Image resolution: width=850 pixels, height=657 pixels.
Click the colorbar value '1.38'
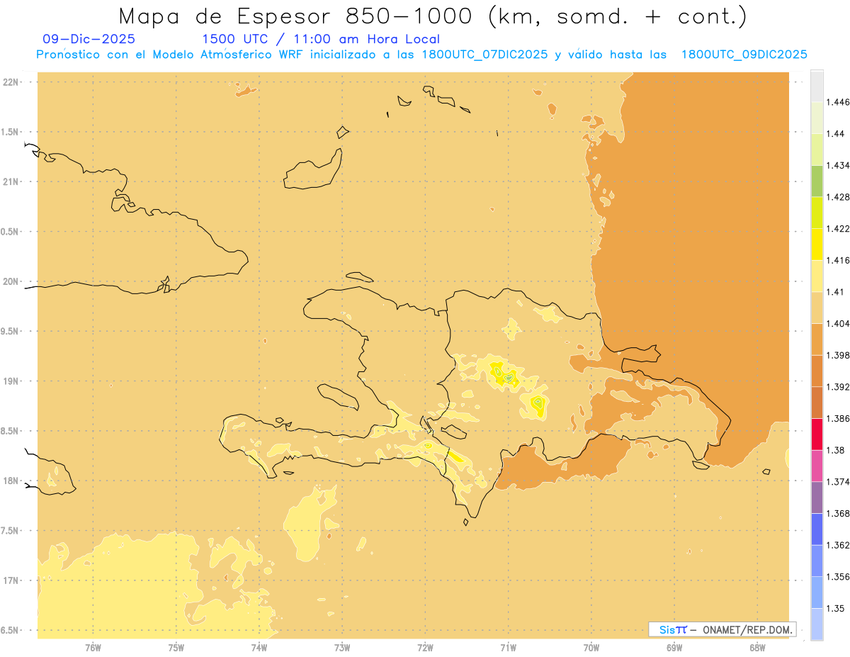click(835, 450)
